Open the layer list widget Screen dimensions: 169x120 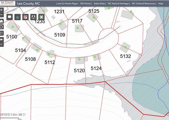pos(17,17)
